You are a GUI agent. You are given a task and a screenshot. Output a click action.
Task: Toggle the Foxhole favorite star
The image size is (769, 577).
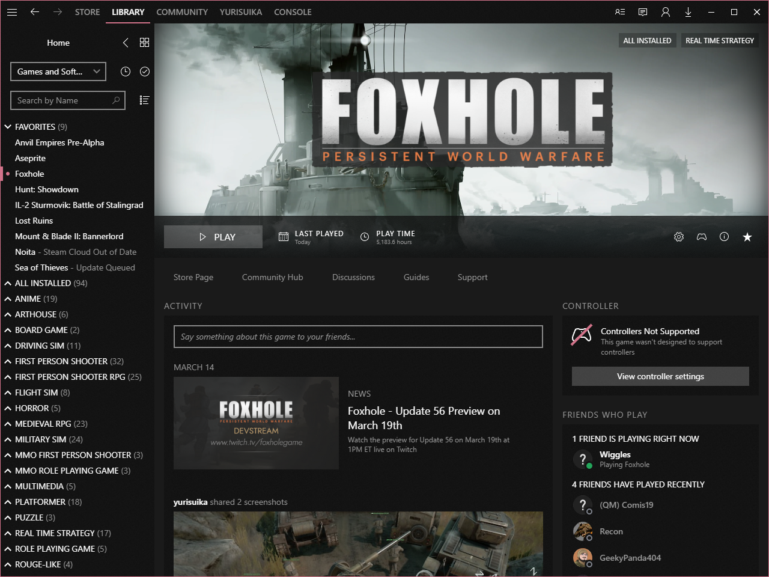(x=747, y=237)
